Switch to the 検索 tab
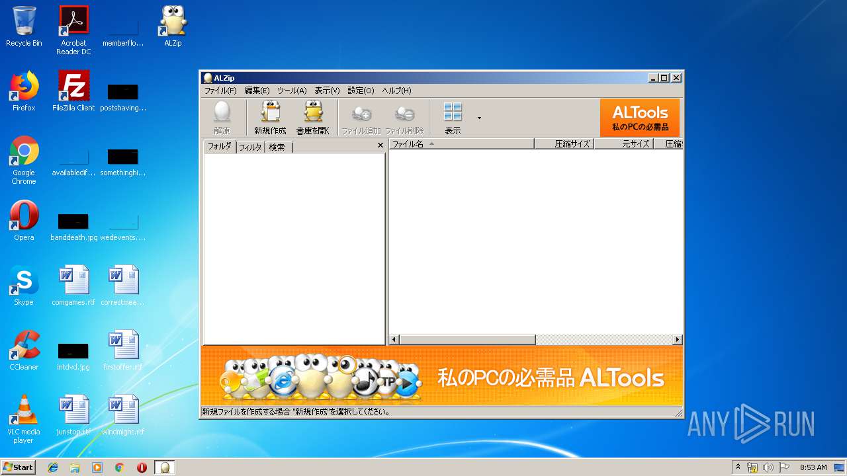 [277, 147]
